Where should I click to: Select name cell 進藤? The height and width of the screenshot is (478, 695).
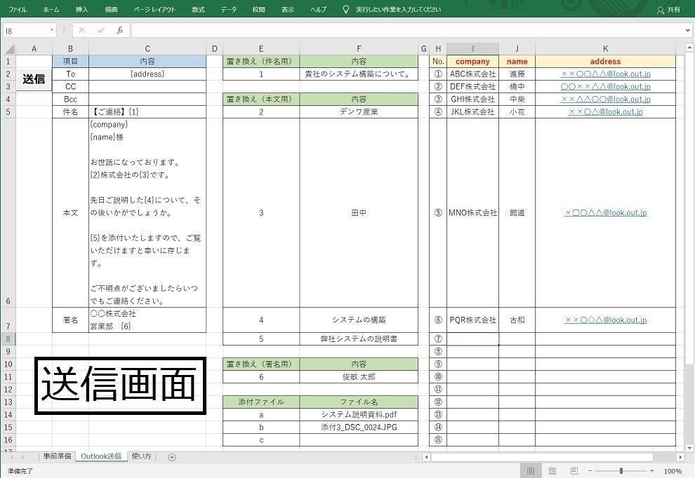(517, 74)
